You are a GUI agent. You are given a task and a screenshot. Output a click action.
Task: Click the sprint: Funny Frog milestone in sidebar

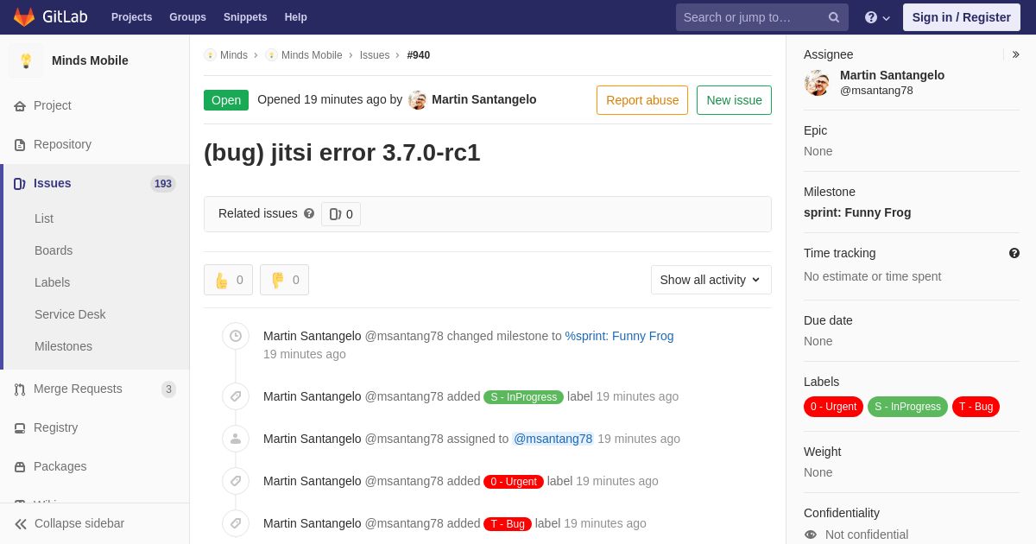[x=857, y=212]
